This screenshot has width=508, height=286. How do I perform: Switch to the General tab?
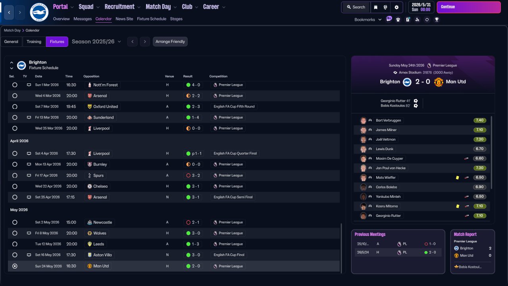11,42
